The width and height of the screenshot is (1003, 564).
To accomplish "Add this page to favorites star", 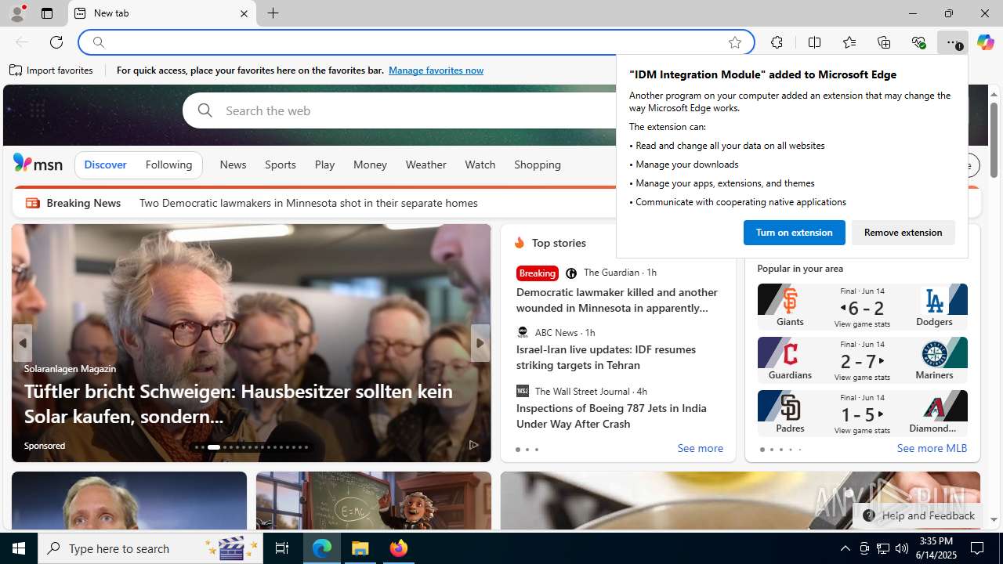I will click(735, 42).
